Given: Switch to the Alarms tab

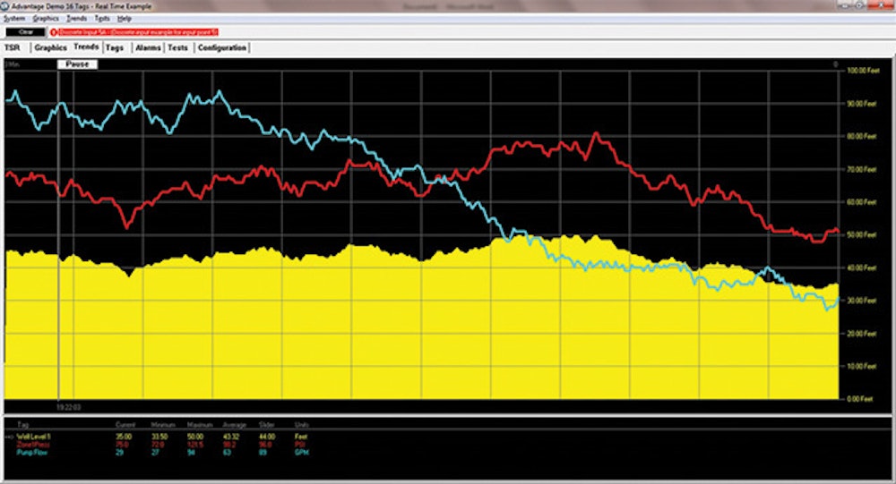Looking at the screenshot, I should pos(148,47).
